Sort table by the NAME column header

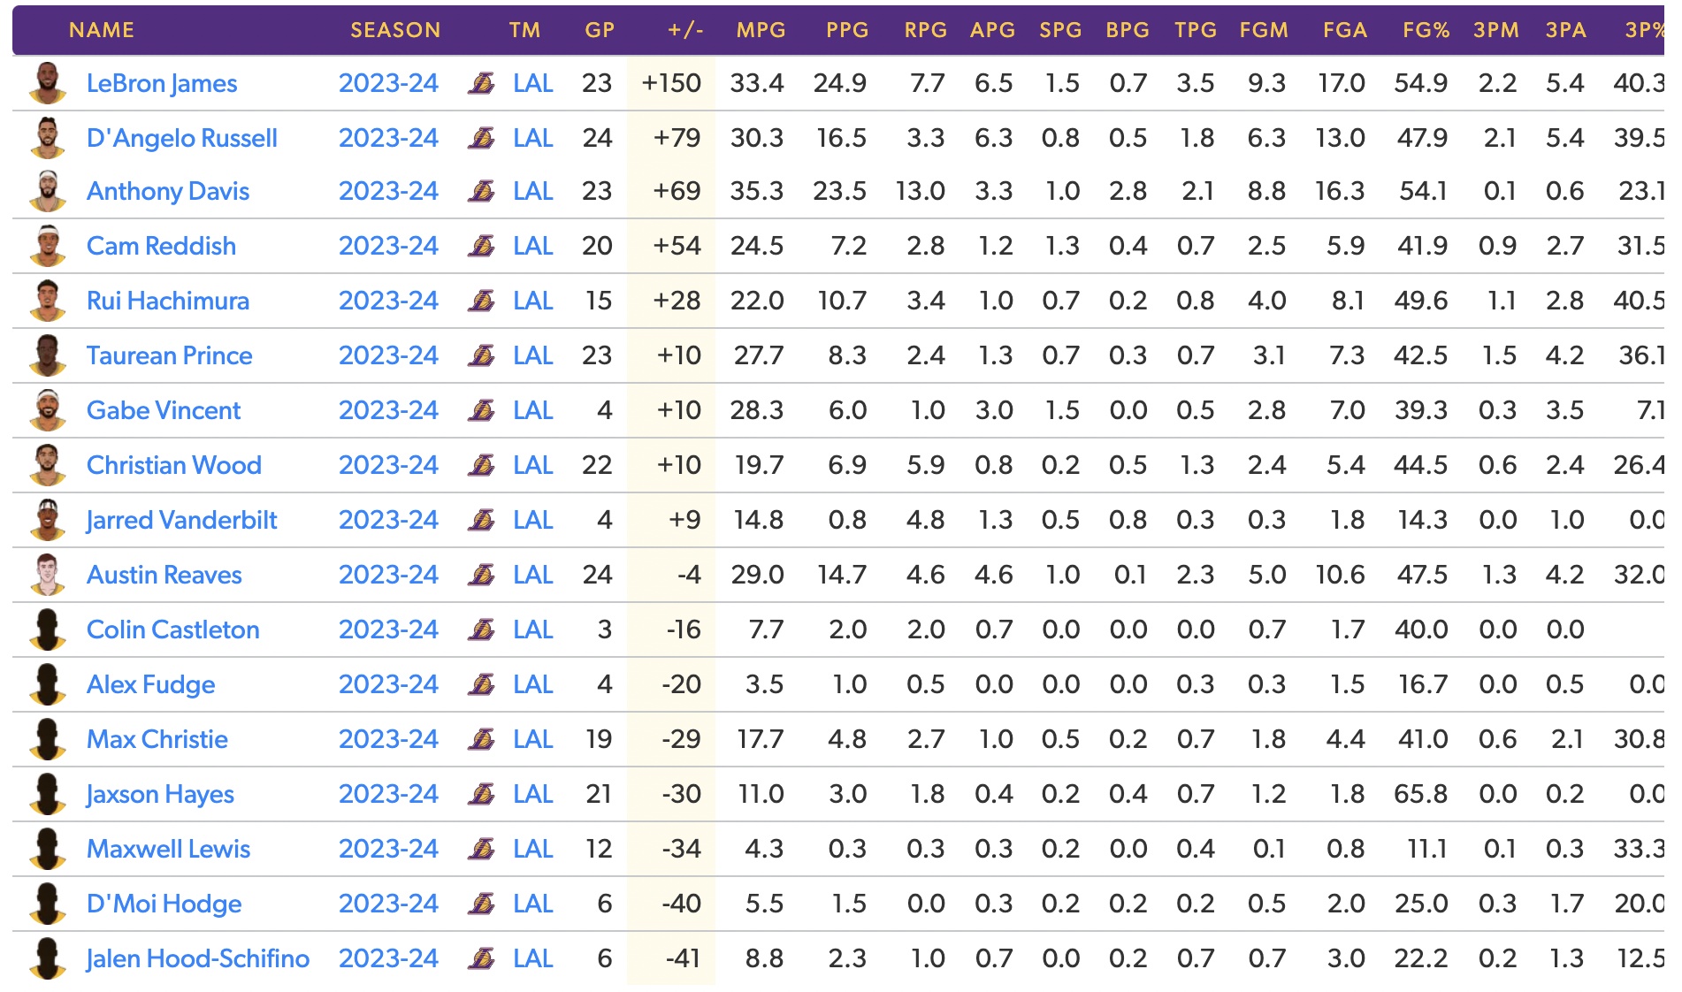102,30
